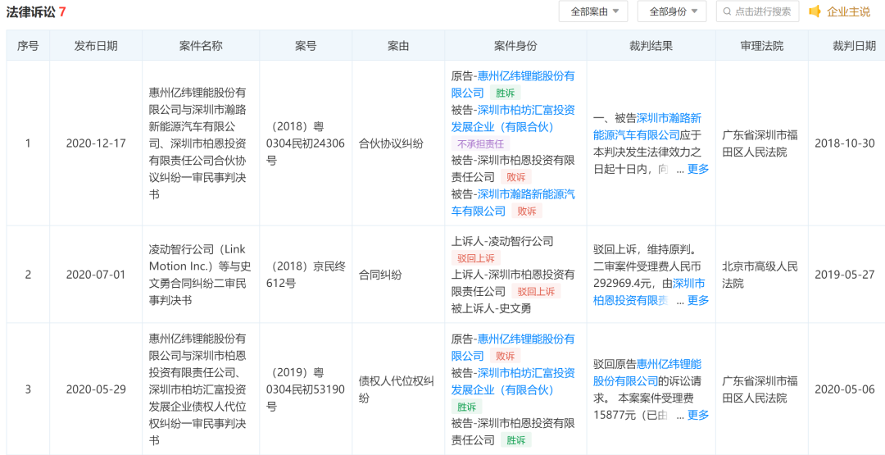Select case name of 凌动智行公司 contract dispute
This screenshot has height=455, width=885.
click(x=200, y=275)
